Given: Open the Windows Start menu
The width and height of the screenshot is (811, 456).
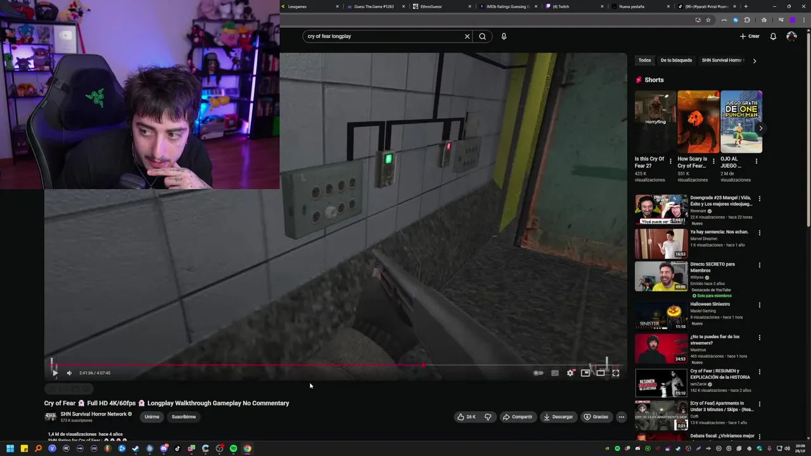Looking at the screenshot, I should pyautogui.click(x=10, y=448).
